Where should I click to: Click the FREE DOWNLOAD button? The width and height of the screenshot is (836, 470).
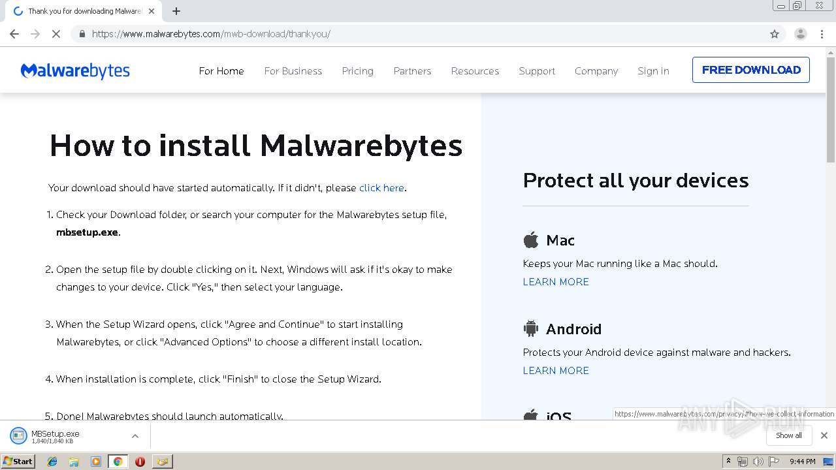[x=751, y=70]
